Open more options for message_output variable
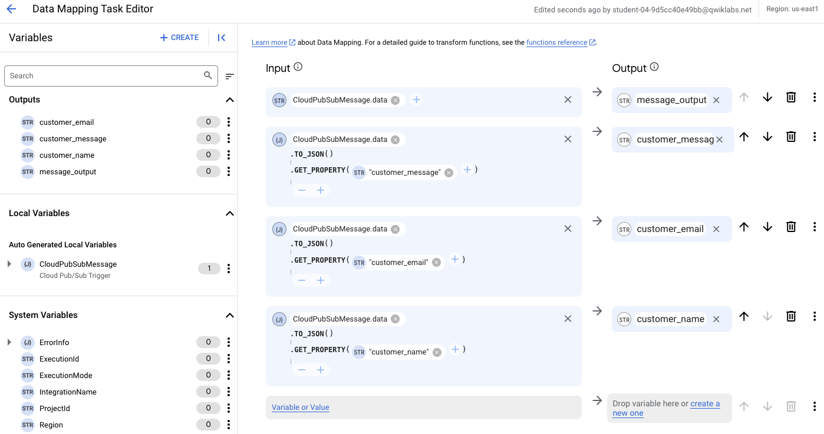 tap(229, 171)
